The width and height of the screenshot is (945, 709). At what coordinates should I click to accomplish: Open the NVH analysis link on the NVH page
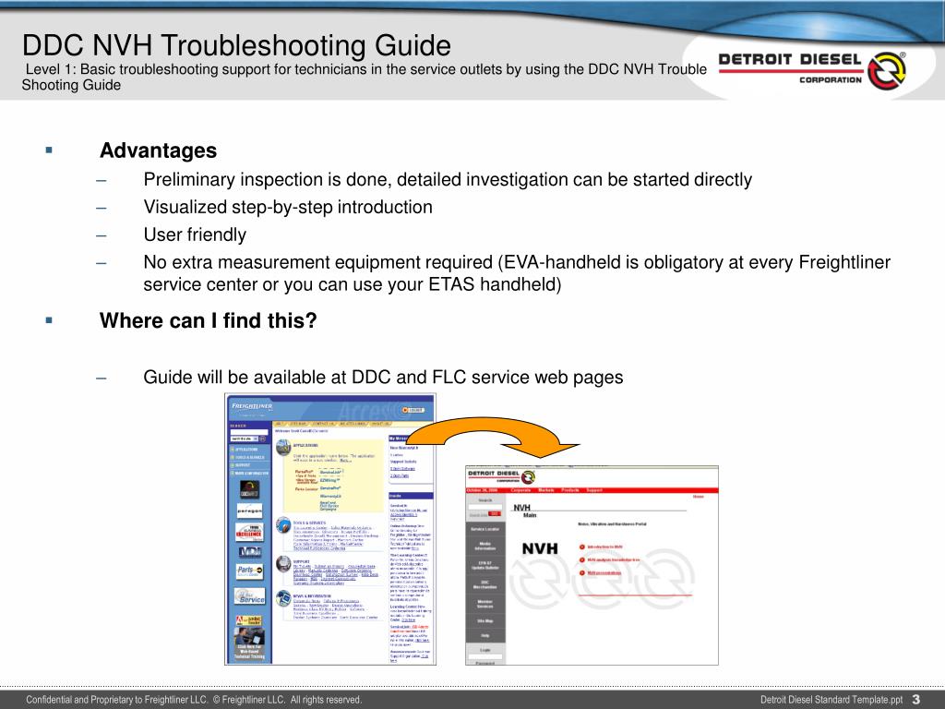(614, 560)
